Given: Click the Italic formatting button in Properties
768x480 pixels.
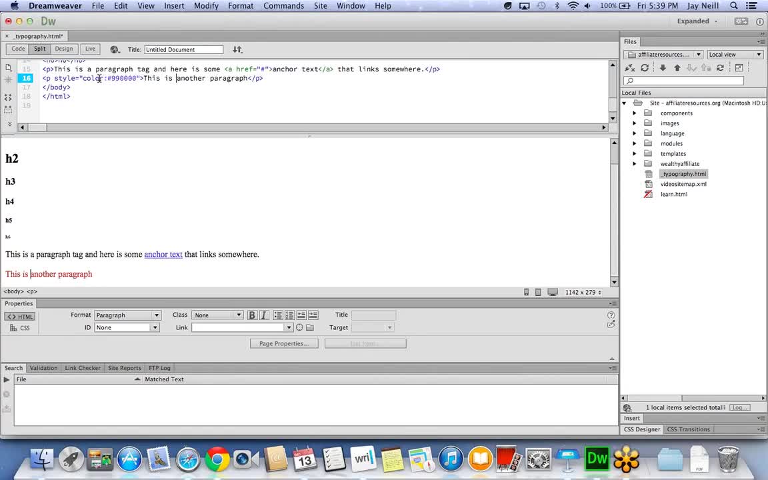Looking at the screenshot, I should pos(263,315).
